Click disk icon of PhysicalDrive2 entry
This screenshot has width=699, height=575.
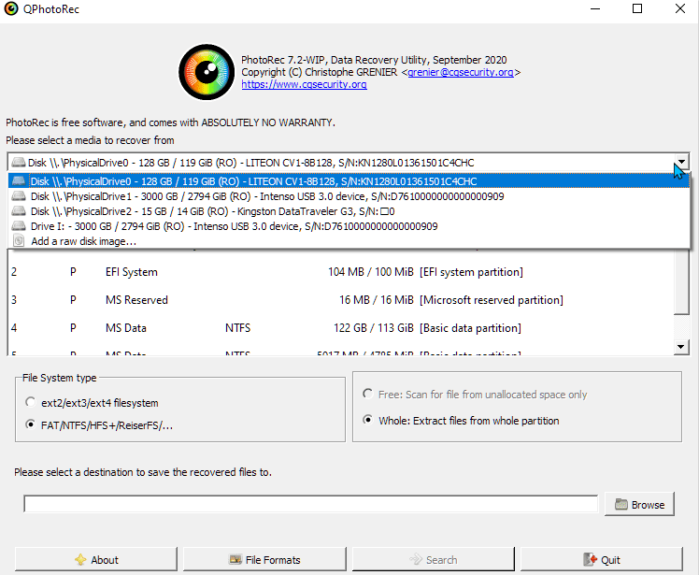coord(19,211)
